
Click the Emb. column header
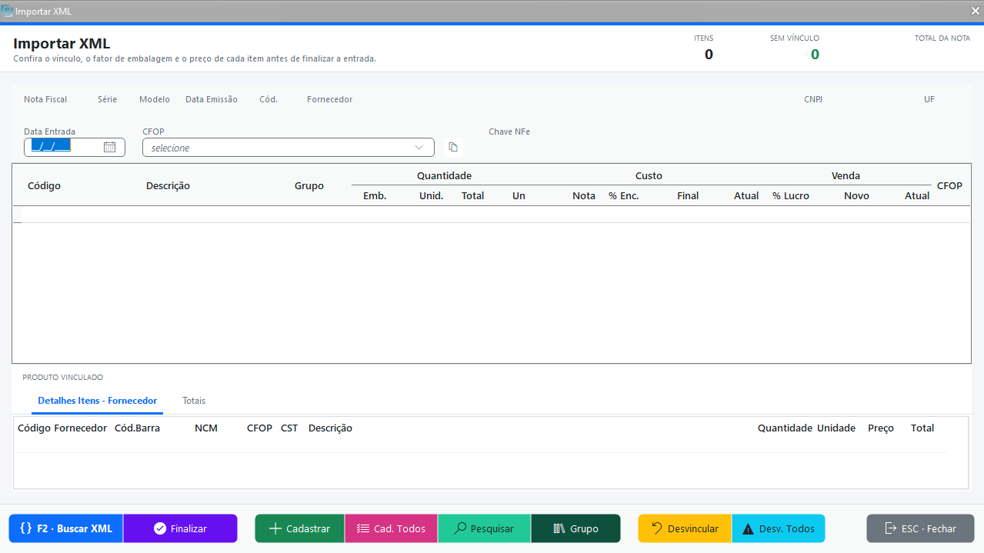[x=375, y=196]
